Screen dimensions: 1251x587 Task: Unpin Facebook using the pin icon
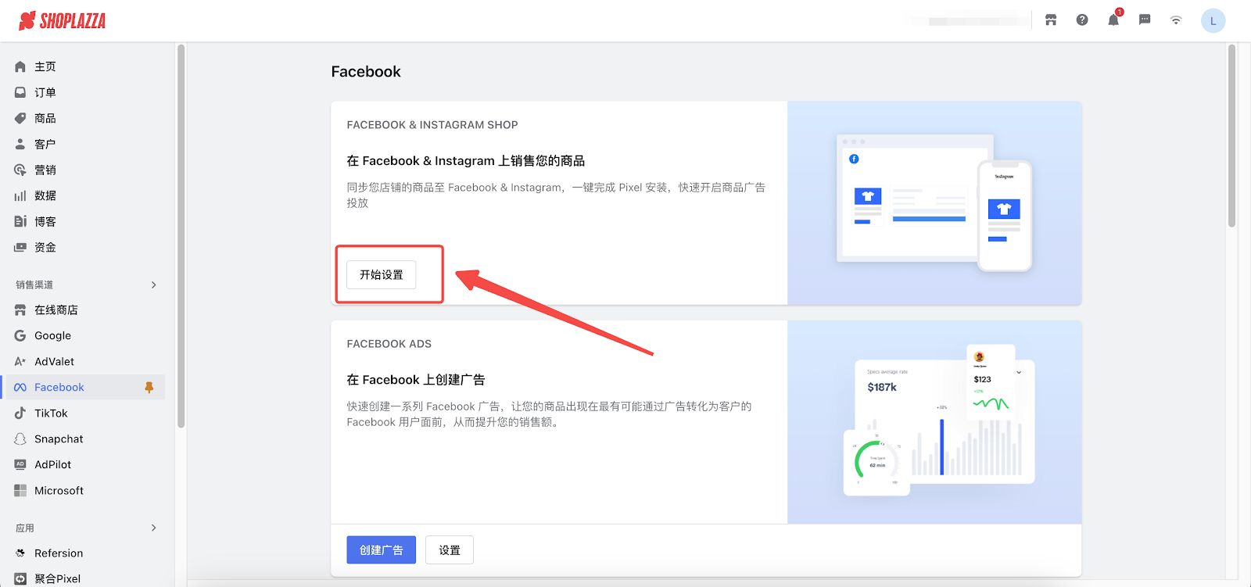(149, 388)
